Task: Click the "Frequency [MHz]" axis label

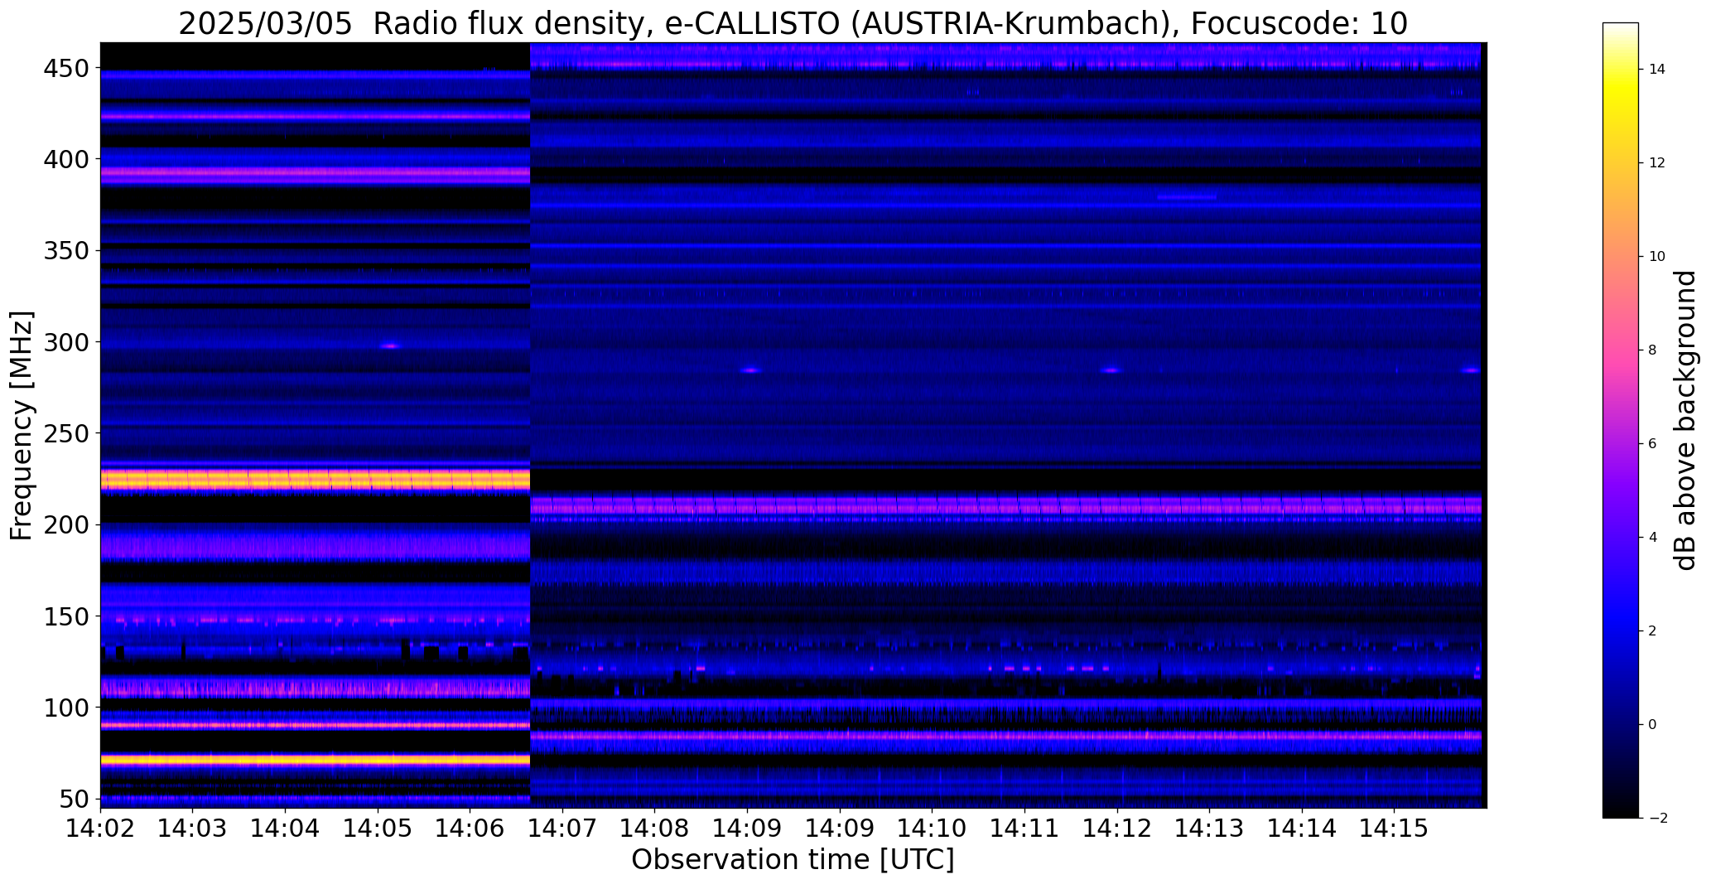Action: (22, 426)
